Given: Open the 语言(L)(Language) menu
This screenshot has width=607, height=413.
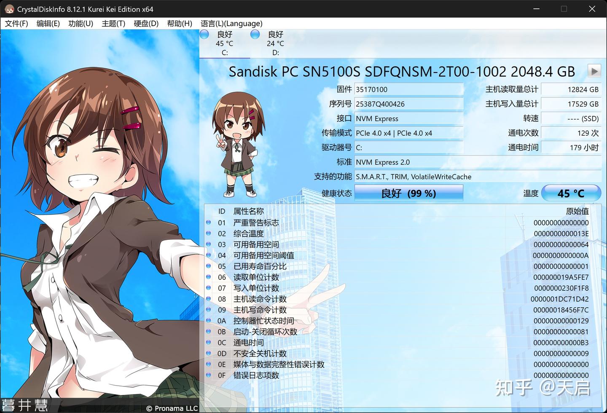Looking at the screenshot, I should tap(231, 24).
